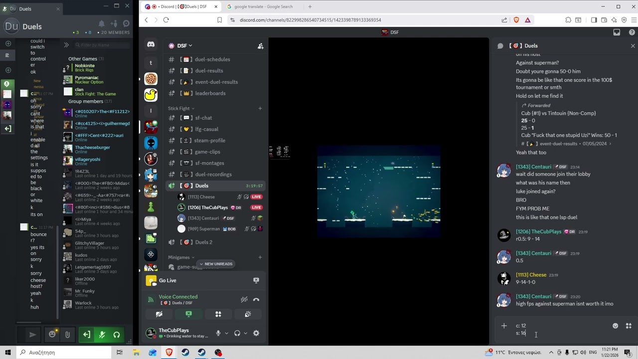Open a new browser tab

point(310,6)
